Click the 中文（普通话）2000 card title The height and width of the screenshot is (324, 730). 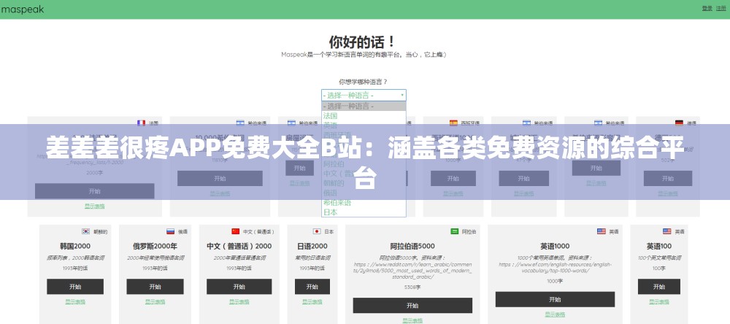pyautogui.click(x=239, y=246)
